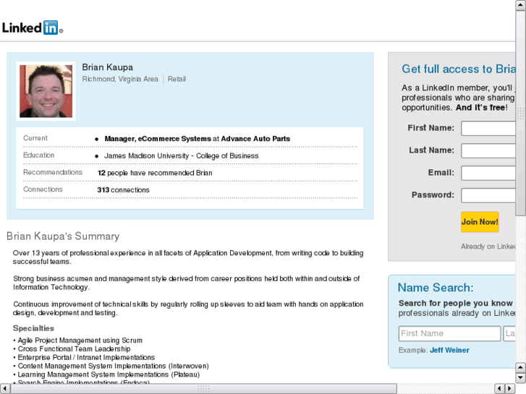
Task: Click the vertical scrollbar down arrow at bottom
Action: 521,378
